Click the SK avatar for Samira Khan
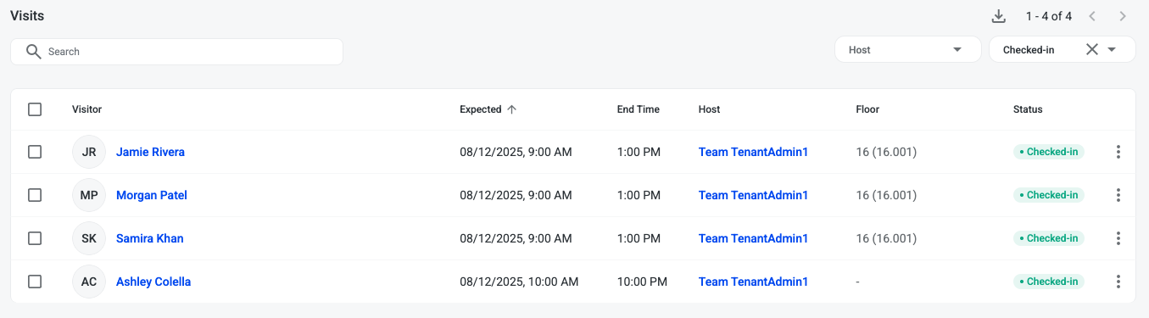 click(89, 238)
